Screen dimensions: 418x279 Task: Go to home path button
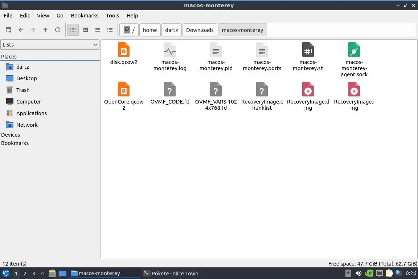click(150, 30)
